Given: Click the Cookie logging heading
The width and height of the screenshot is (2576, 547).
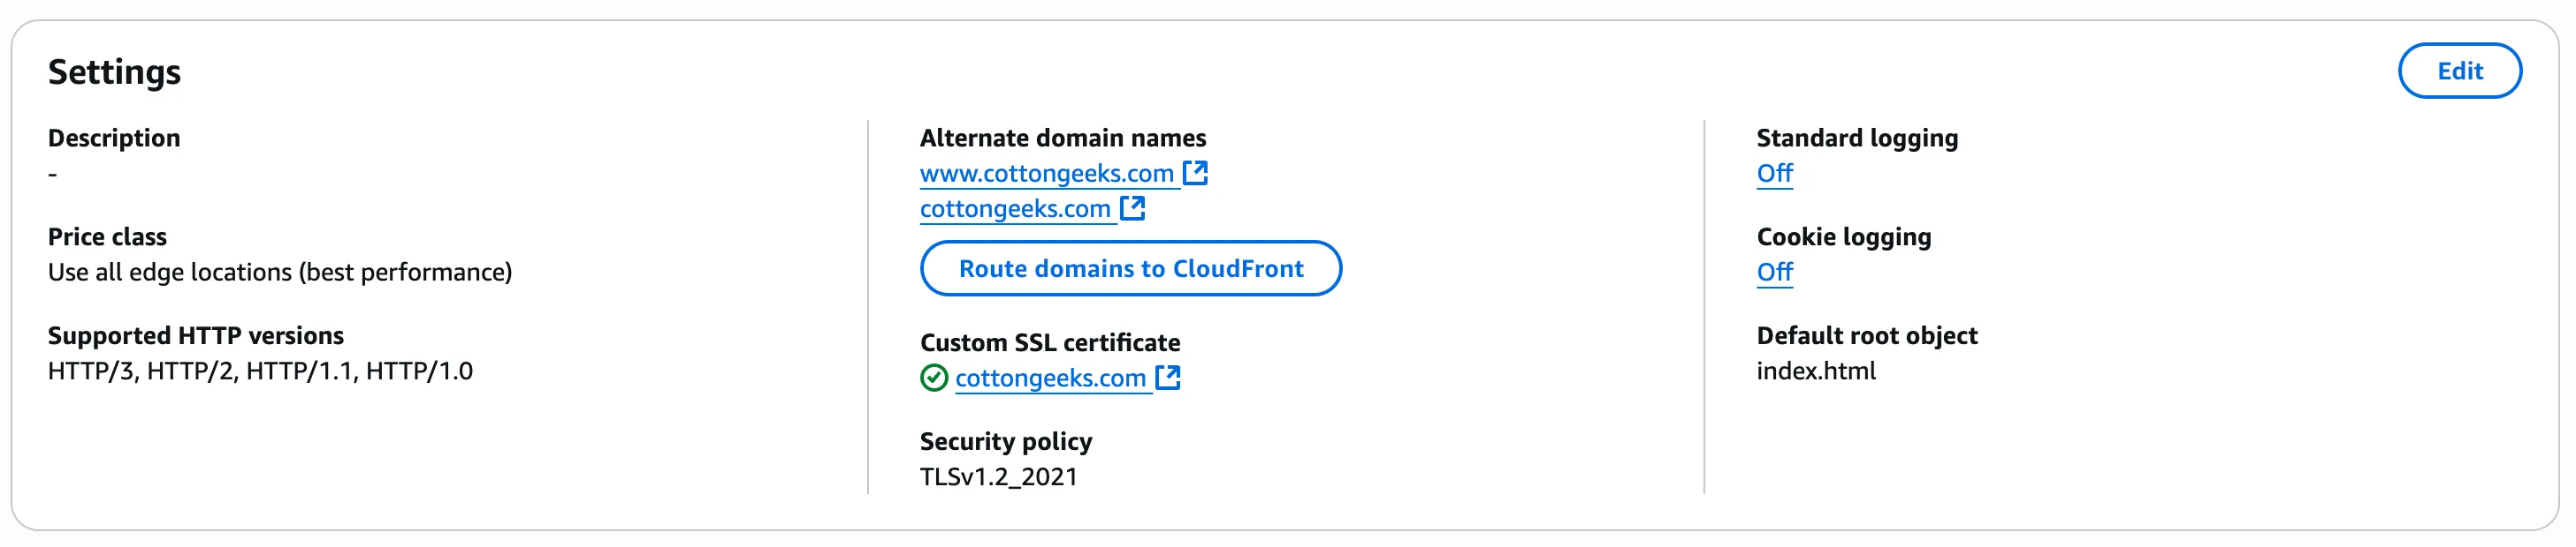Looking at the screenshot, I should pyautogui.click(x=1842, y=236).
